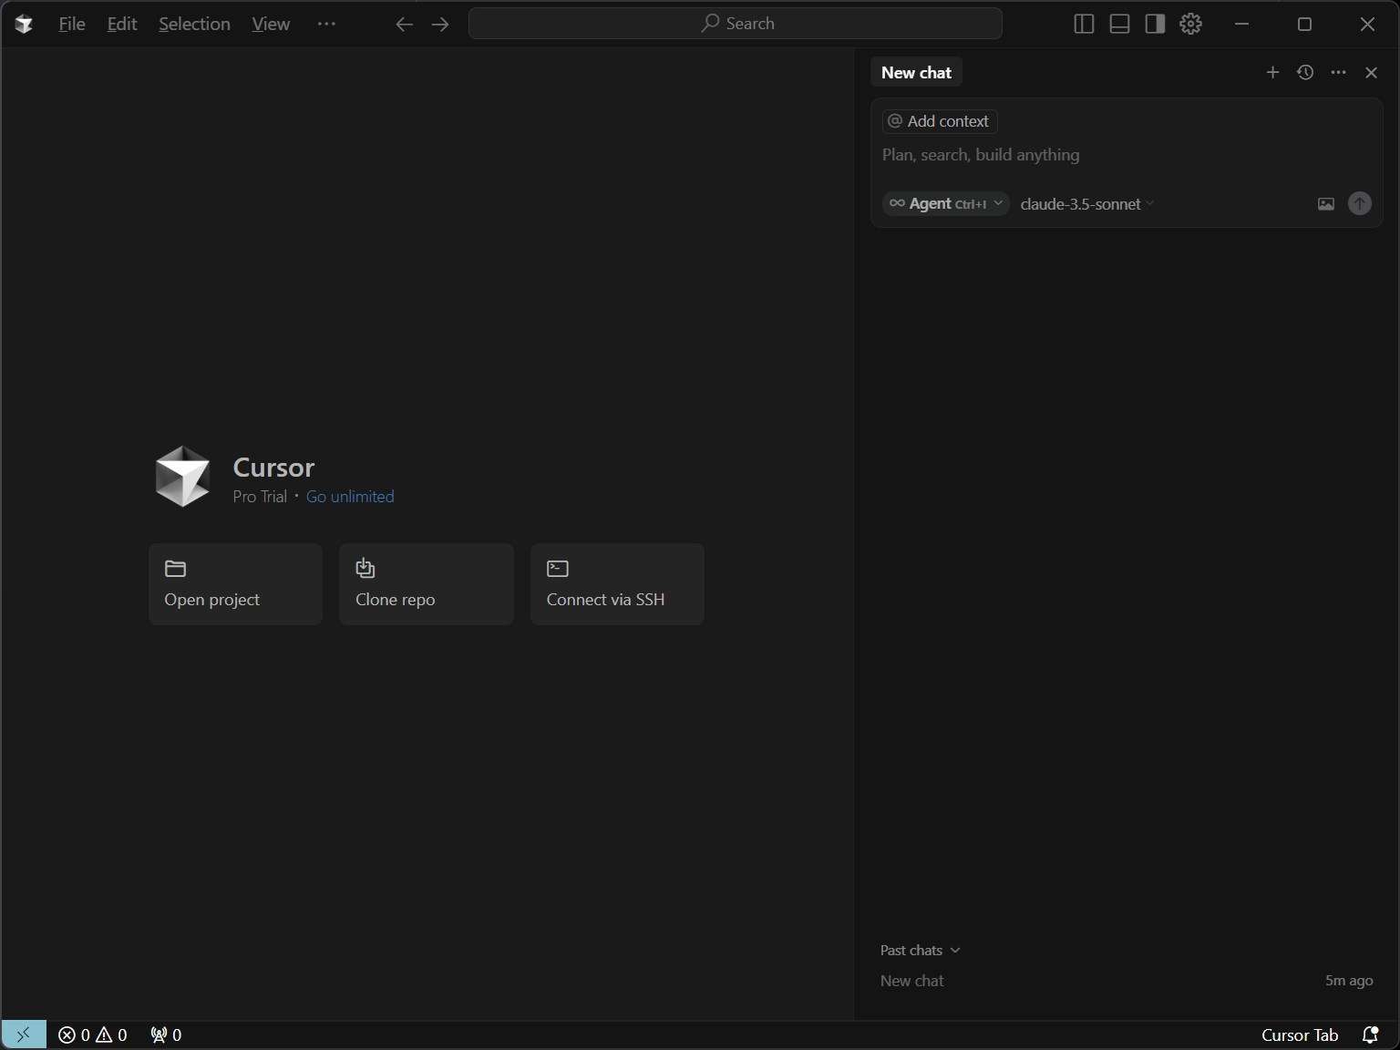Open notifications bell icon

(1370, 1035)
